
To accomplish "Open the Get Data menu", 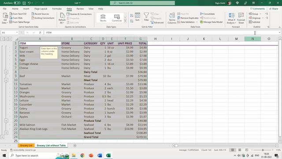I will [x=5, y=18].
